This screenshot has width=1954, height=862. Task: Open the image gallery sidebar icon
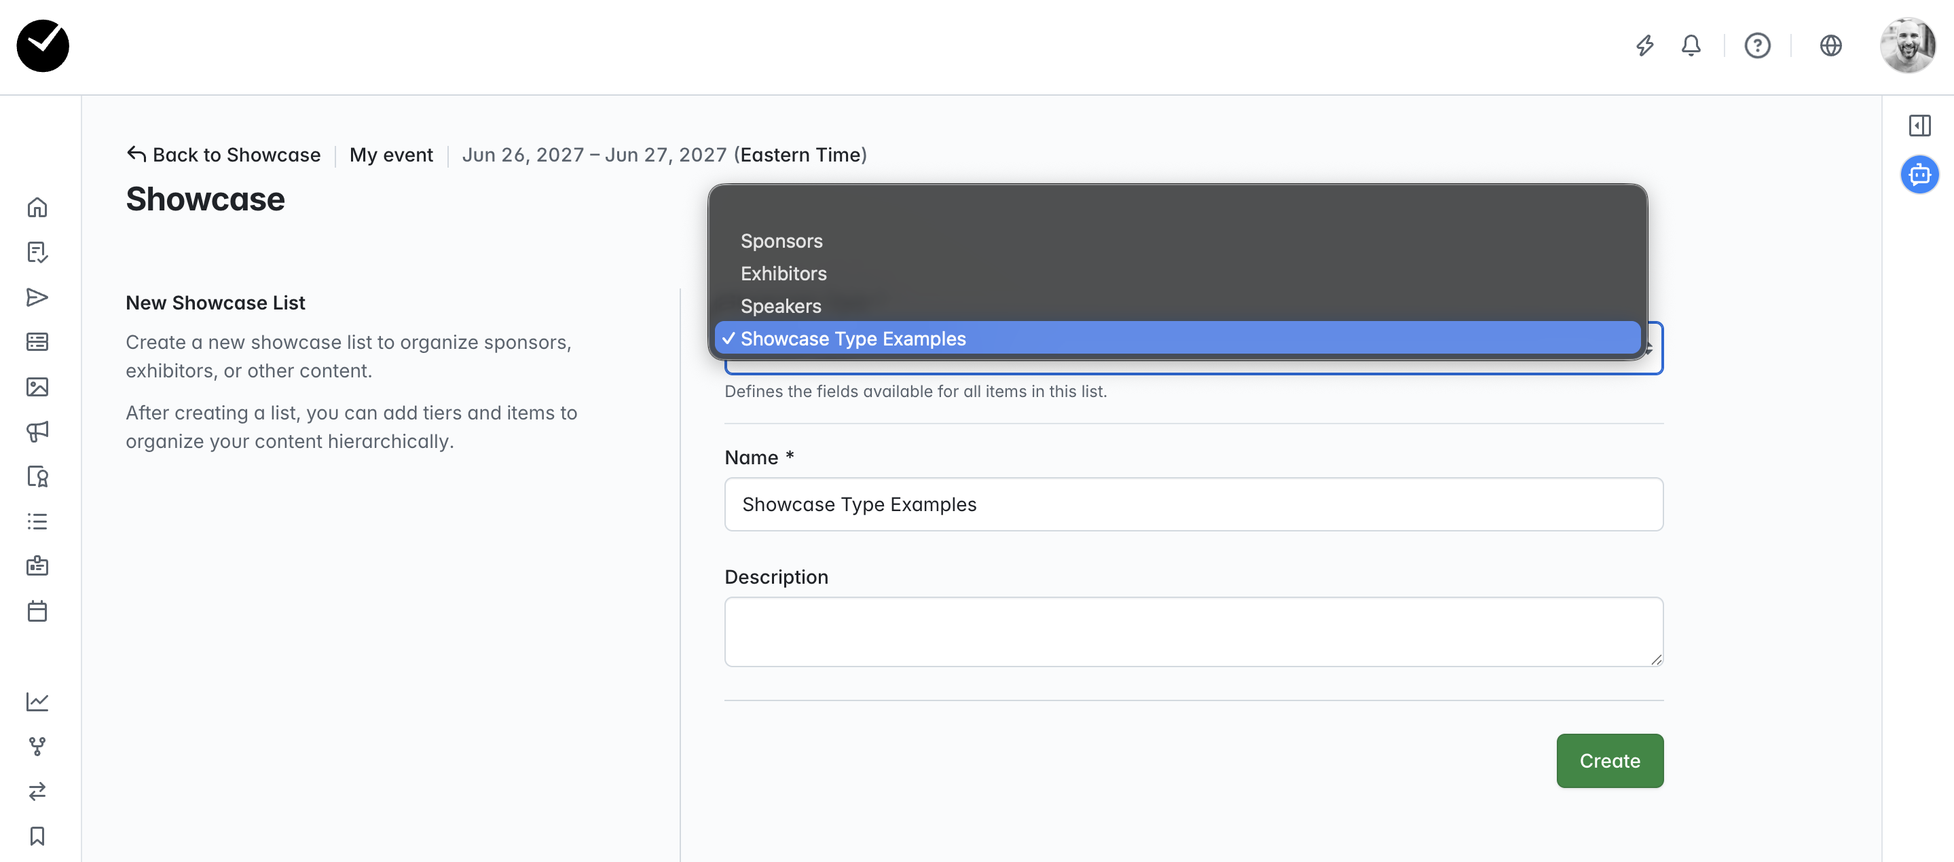click(x=37, y=387)
